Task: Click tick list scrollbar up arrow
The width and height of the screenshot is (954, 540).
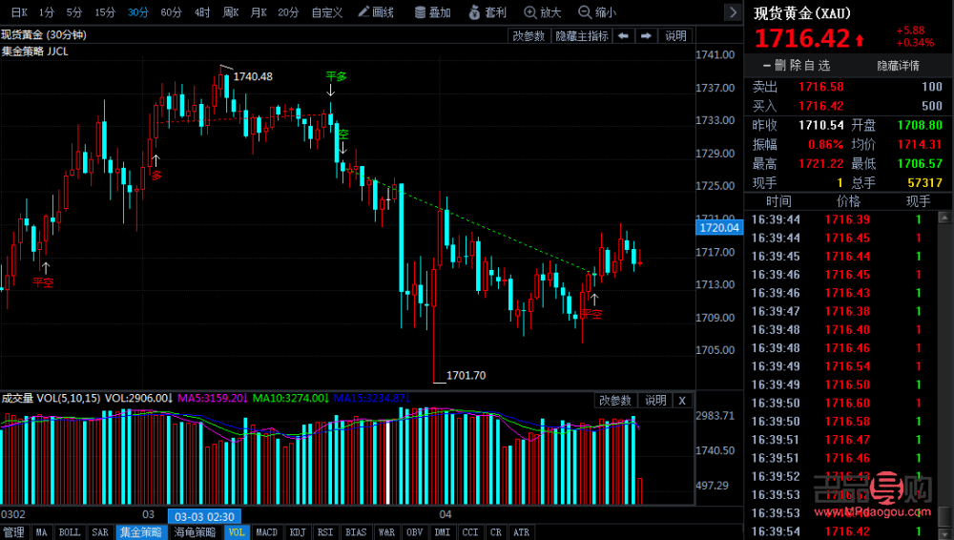Action: point(944,218)
